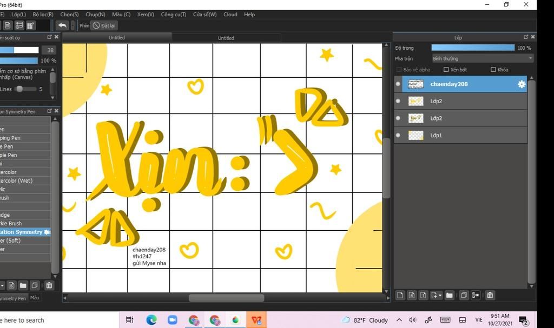The width and height of the screenshot is (554, 328).
Task: Open settings gear of chaenday208 layer
Action: [x=522, y=84]
